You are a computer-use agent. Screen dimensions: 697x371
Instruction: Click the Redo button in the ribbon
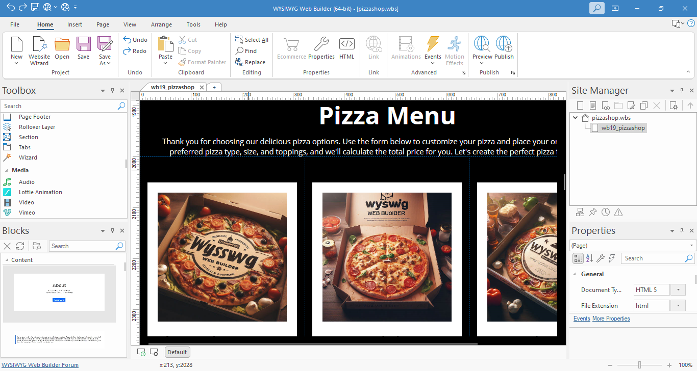click(x=135, y=51)
